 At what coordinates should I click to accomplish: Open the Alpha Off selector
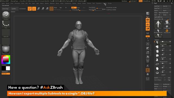point(6,33)
